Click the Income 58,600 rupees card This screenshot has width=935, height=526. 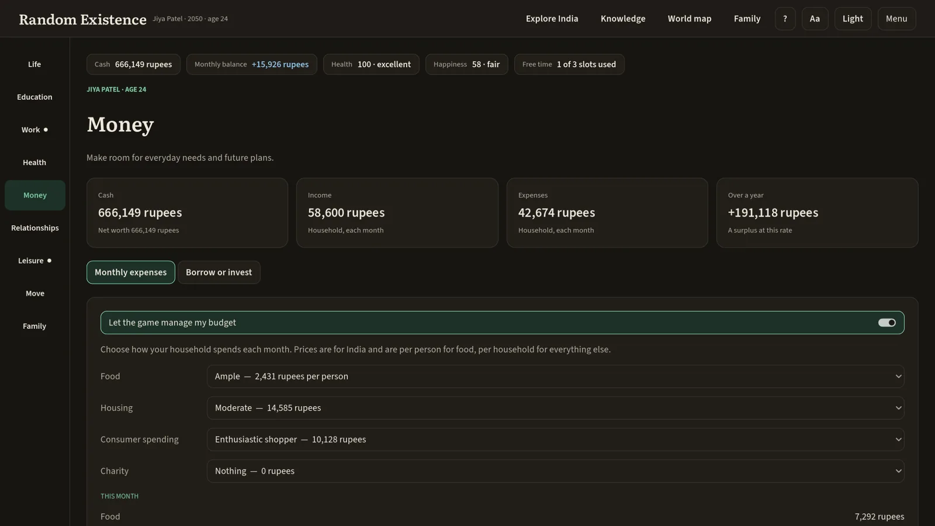pos(397,213)
